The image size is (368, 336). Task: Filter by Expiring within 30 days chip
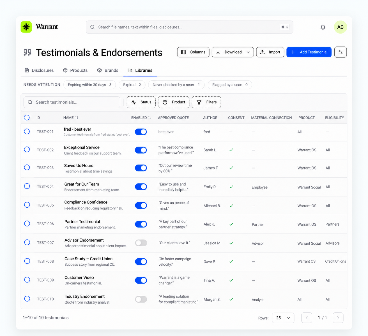pos(89,85)
